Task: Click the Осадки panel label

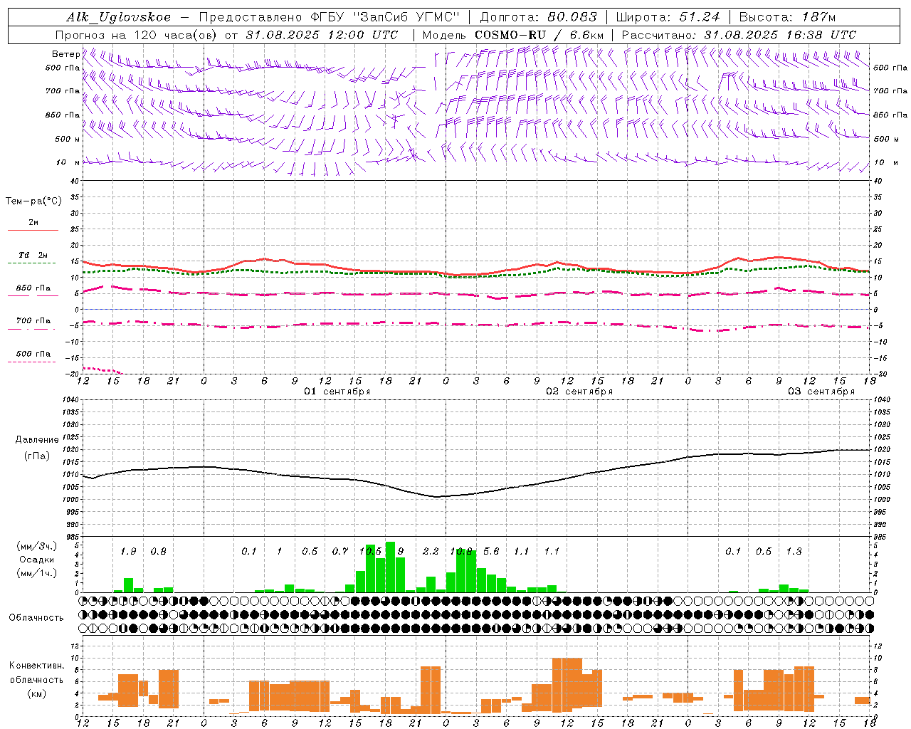Action: pos(37,560)
